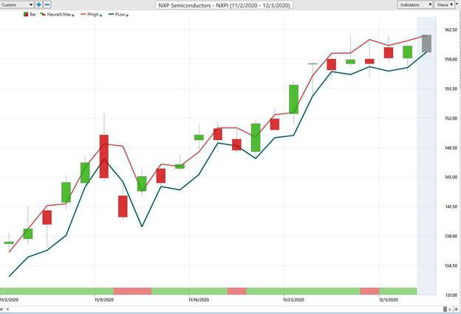The height and width of the screenshot is (314, 461).
Task: Click the Bar legend icon
Action: tap(26, 15)
